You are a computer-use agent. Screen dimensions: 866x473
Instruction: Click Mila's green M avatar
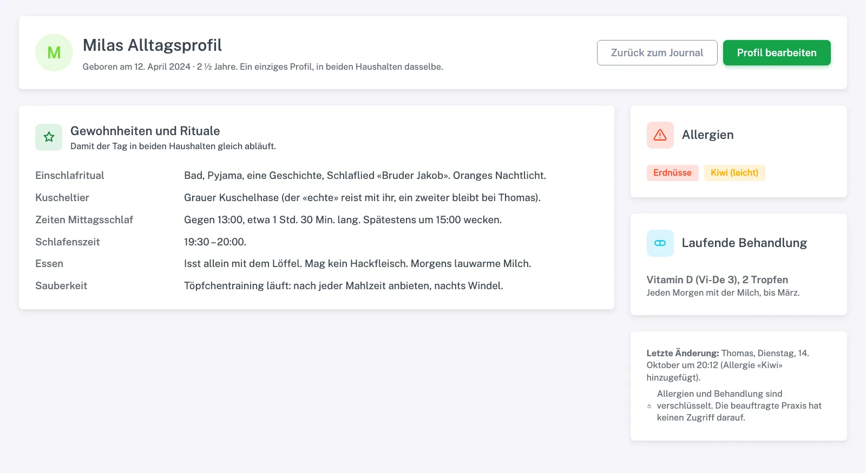click(54, 52)
